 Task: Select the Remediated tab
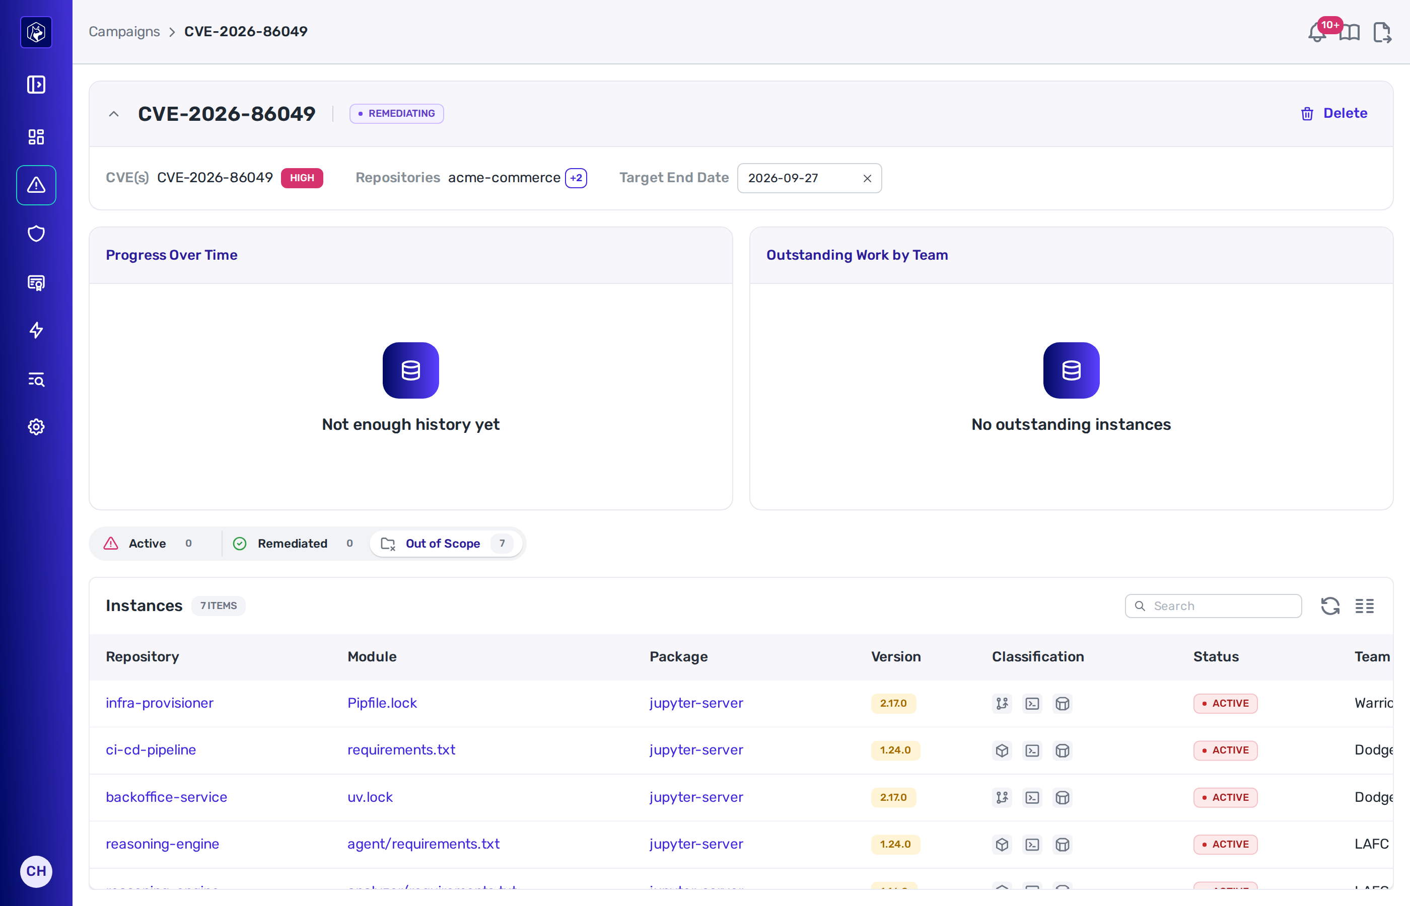[293, 544]
